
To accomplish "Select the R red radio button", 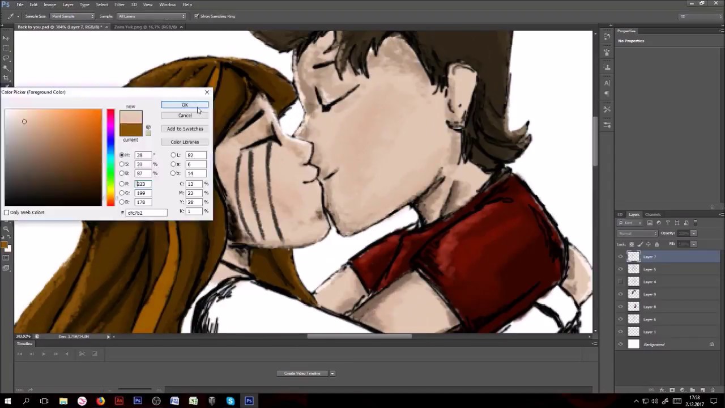I will click(122, 184).
